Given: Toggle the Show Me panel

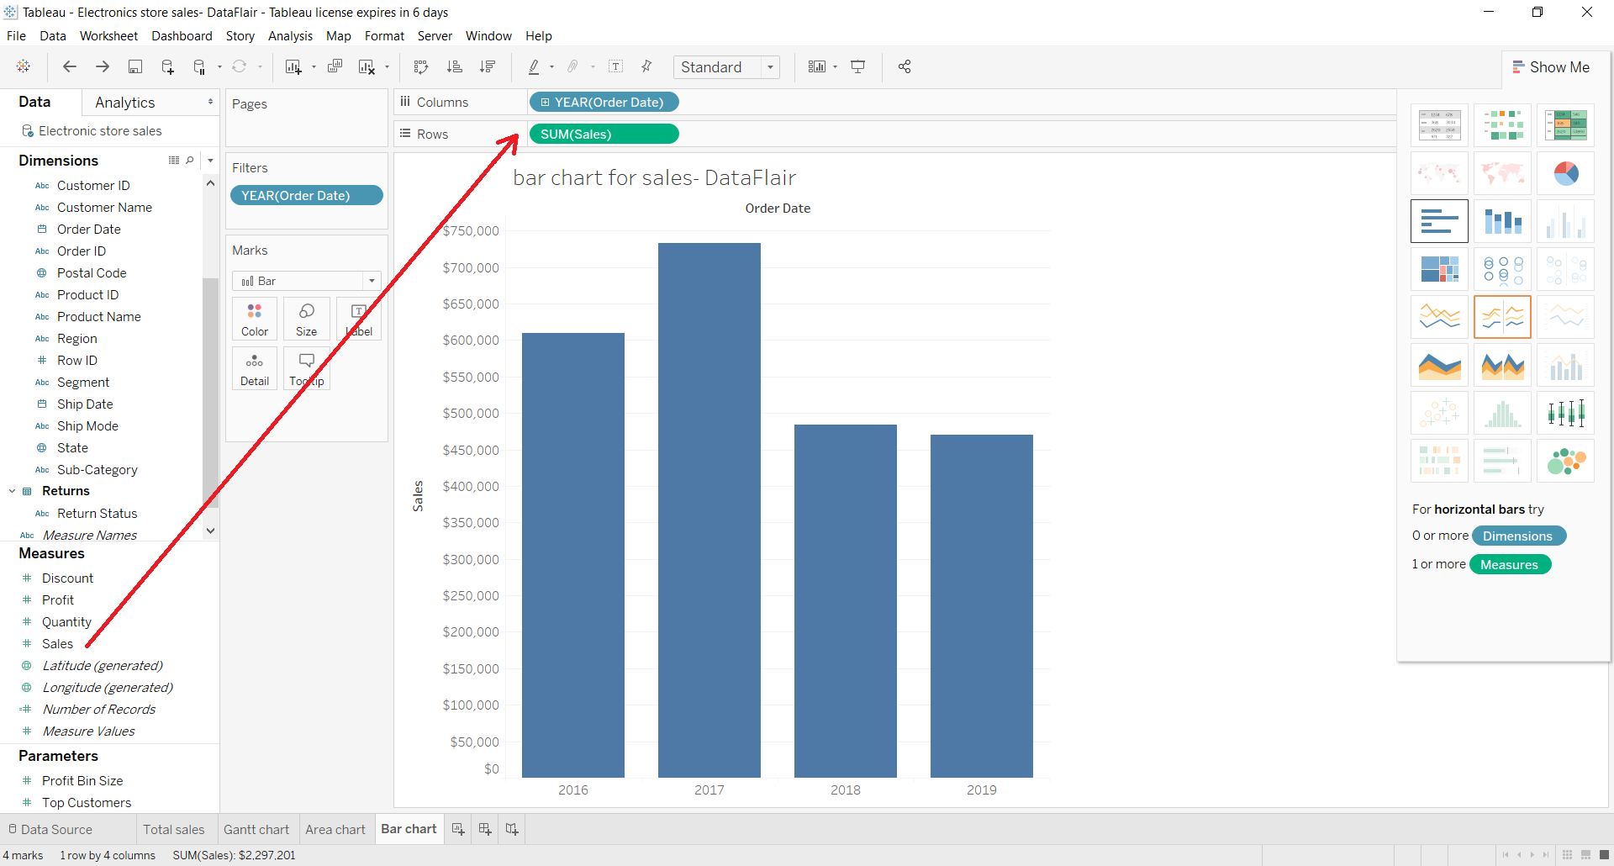Looking at the screenshot, I should (1551, 67).
